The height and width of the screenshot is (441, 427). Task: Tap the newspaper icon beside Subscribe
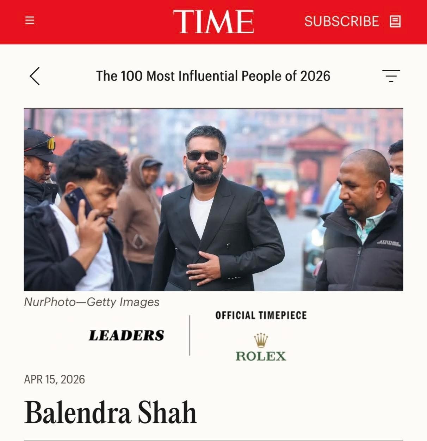pyautogui.click(x=395, y=22)
